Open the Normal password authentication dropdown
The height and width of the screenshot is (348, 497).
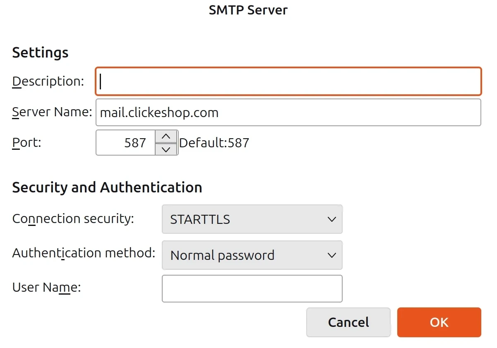252,255
